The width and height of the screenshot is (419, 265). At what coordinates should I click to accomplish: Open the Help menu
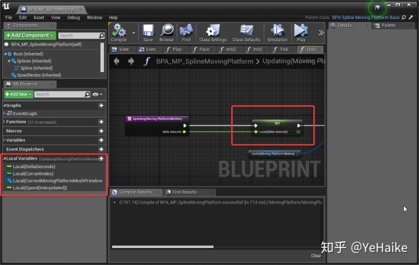coord(113,18)
